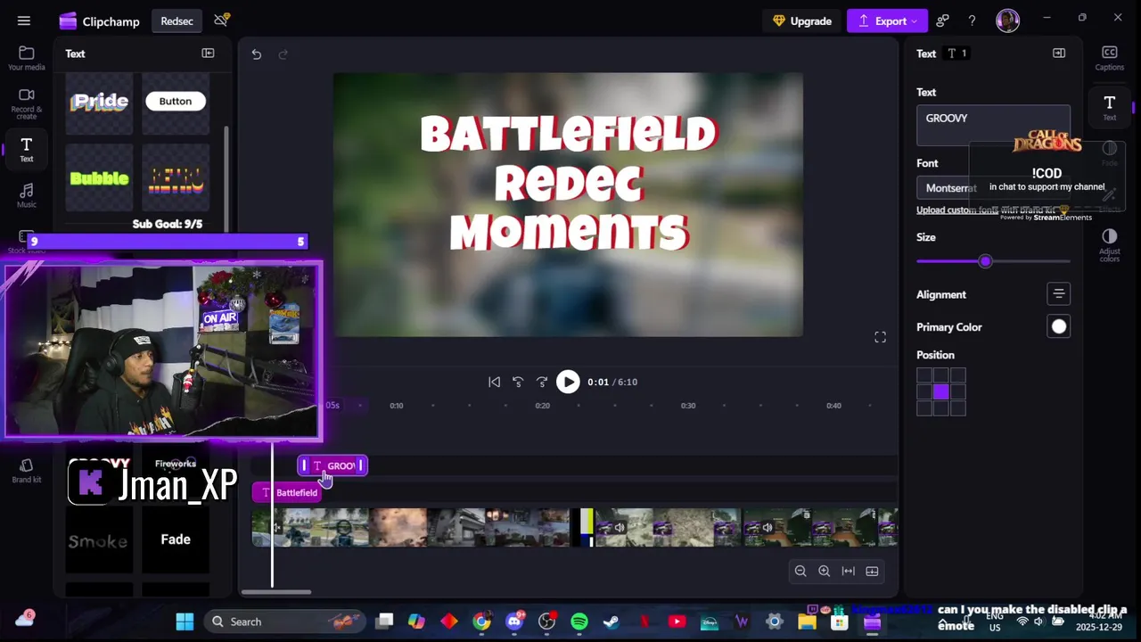1141x642 pixels.
Task: Open the Captions panel
Action: (x=1109, y=58)
